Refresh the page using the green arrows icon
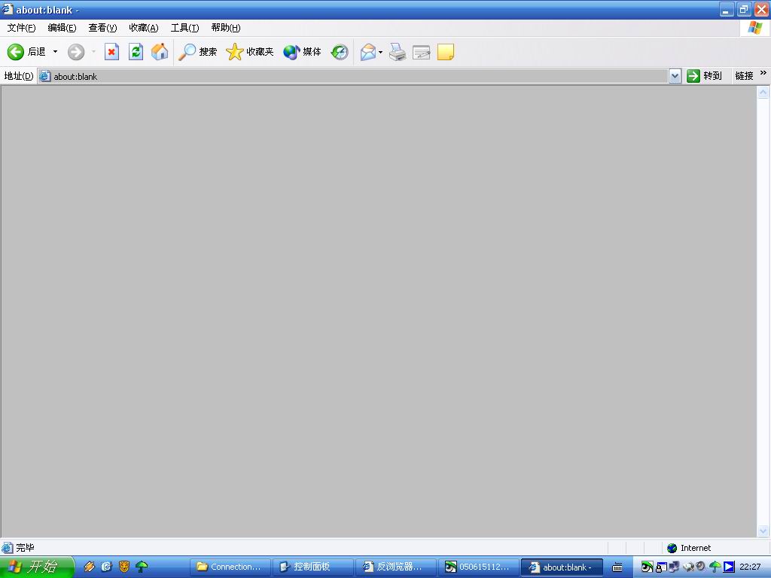Image resolution: width=771 pixels, height=578 pixels. pos(136,52)
